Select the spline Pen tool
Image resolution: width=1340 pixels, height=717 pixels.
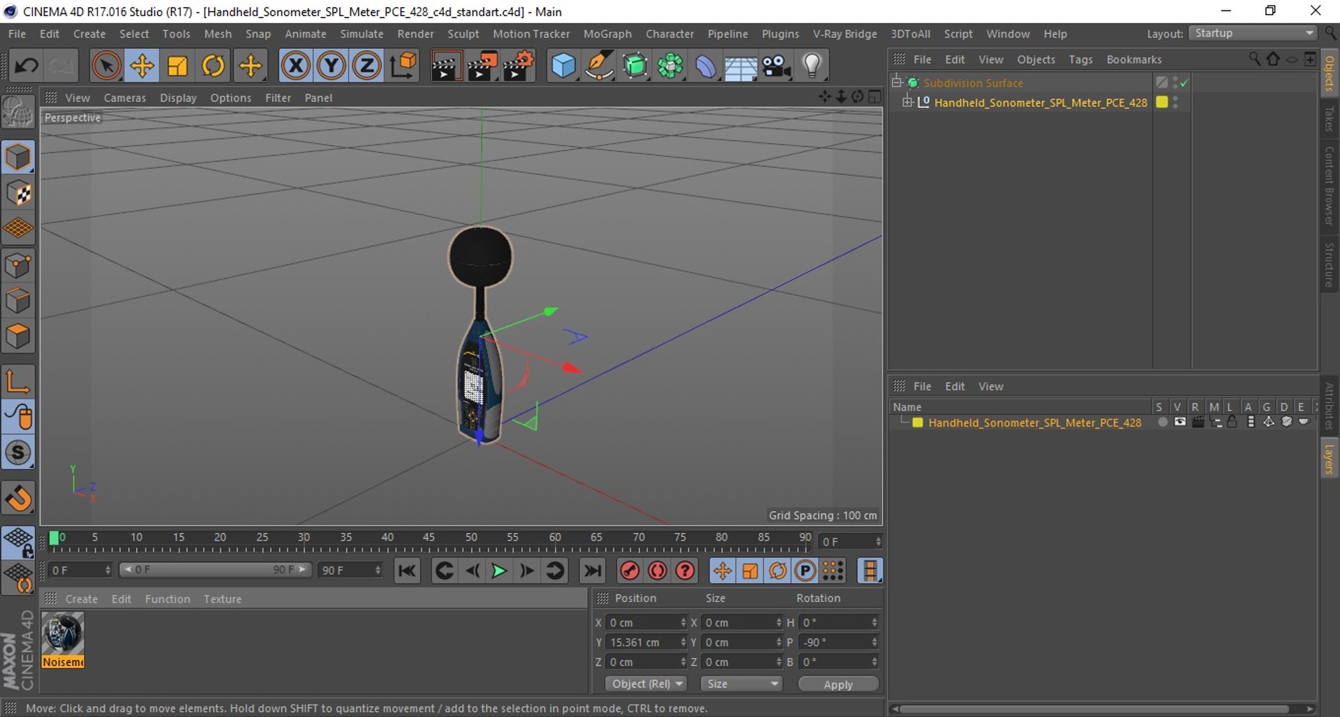599,66
